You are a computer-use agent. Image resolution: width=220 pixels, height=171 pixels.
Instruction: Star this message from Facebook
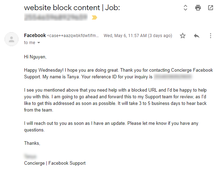(x=183, y=36)
